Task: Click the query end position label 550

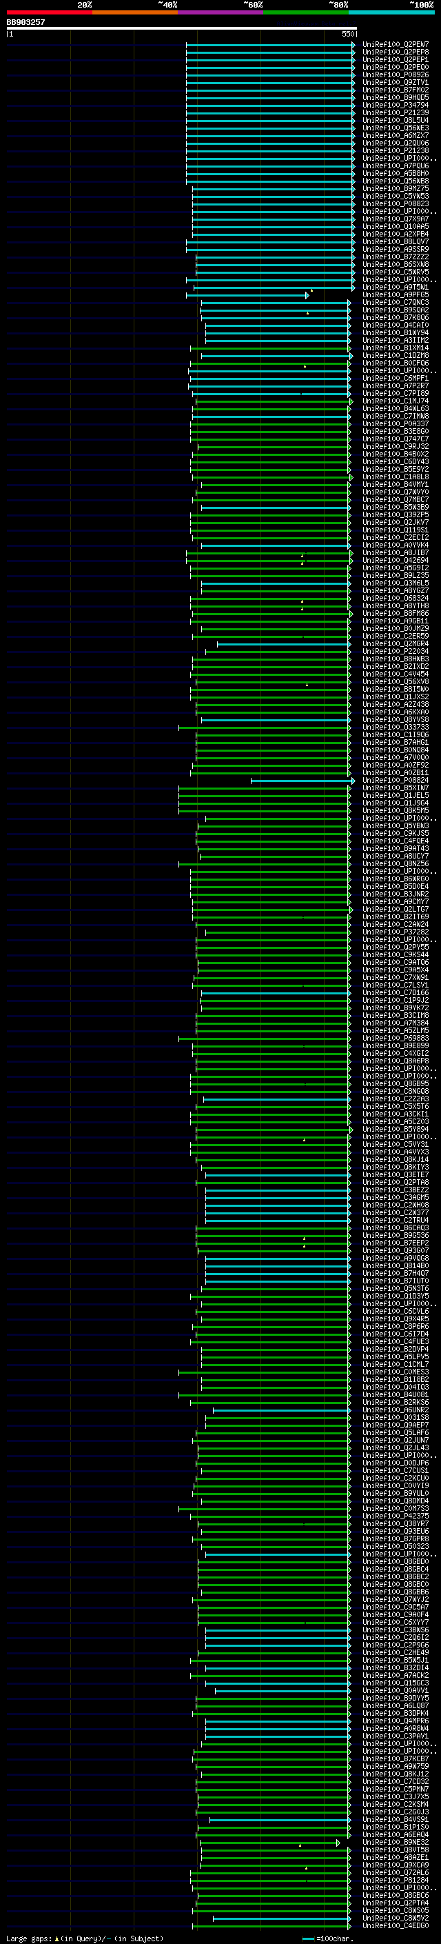Action: point(347,34)
